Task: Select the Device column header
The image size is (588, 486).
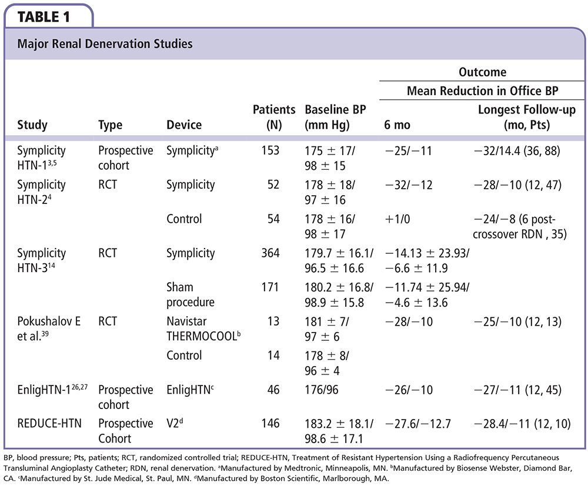Action: pyautogui.click(x=184, y=125)
